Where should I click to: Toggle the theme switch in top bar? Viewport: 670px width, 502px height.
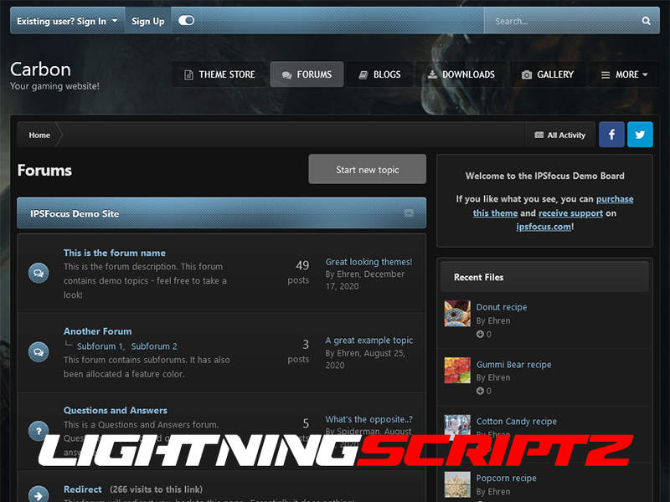(x=186, y=21)
